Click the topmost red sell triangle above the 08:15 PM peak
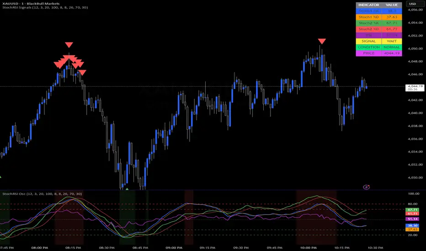 pyautogui.click(x=69, y=45)
